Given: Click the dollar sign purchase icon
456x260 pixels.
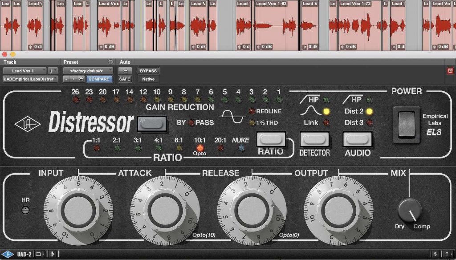Looking at the screenshot, I should click(436, 254).
